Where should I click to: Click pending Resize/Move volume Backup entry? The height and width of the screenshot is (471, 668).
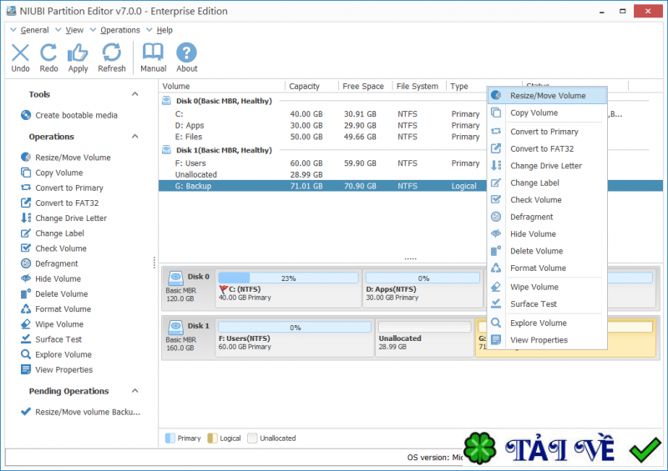coord(87,412)
